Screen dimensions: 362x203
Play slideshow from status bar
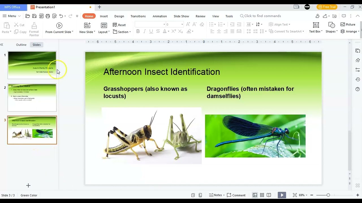(x=282, y=195)
